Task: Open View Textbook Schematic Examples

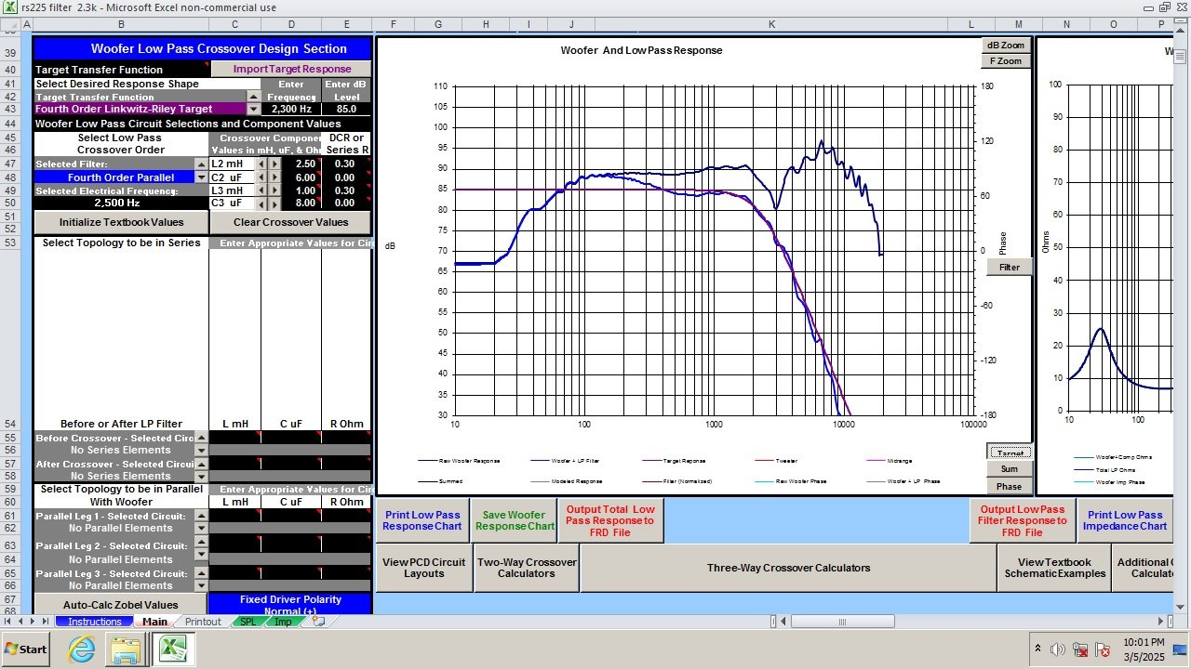Action: (1055, 568)
